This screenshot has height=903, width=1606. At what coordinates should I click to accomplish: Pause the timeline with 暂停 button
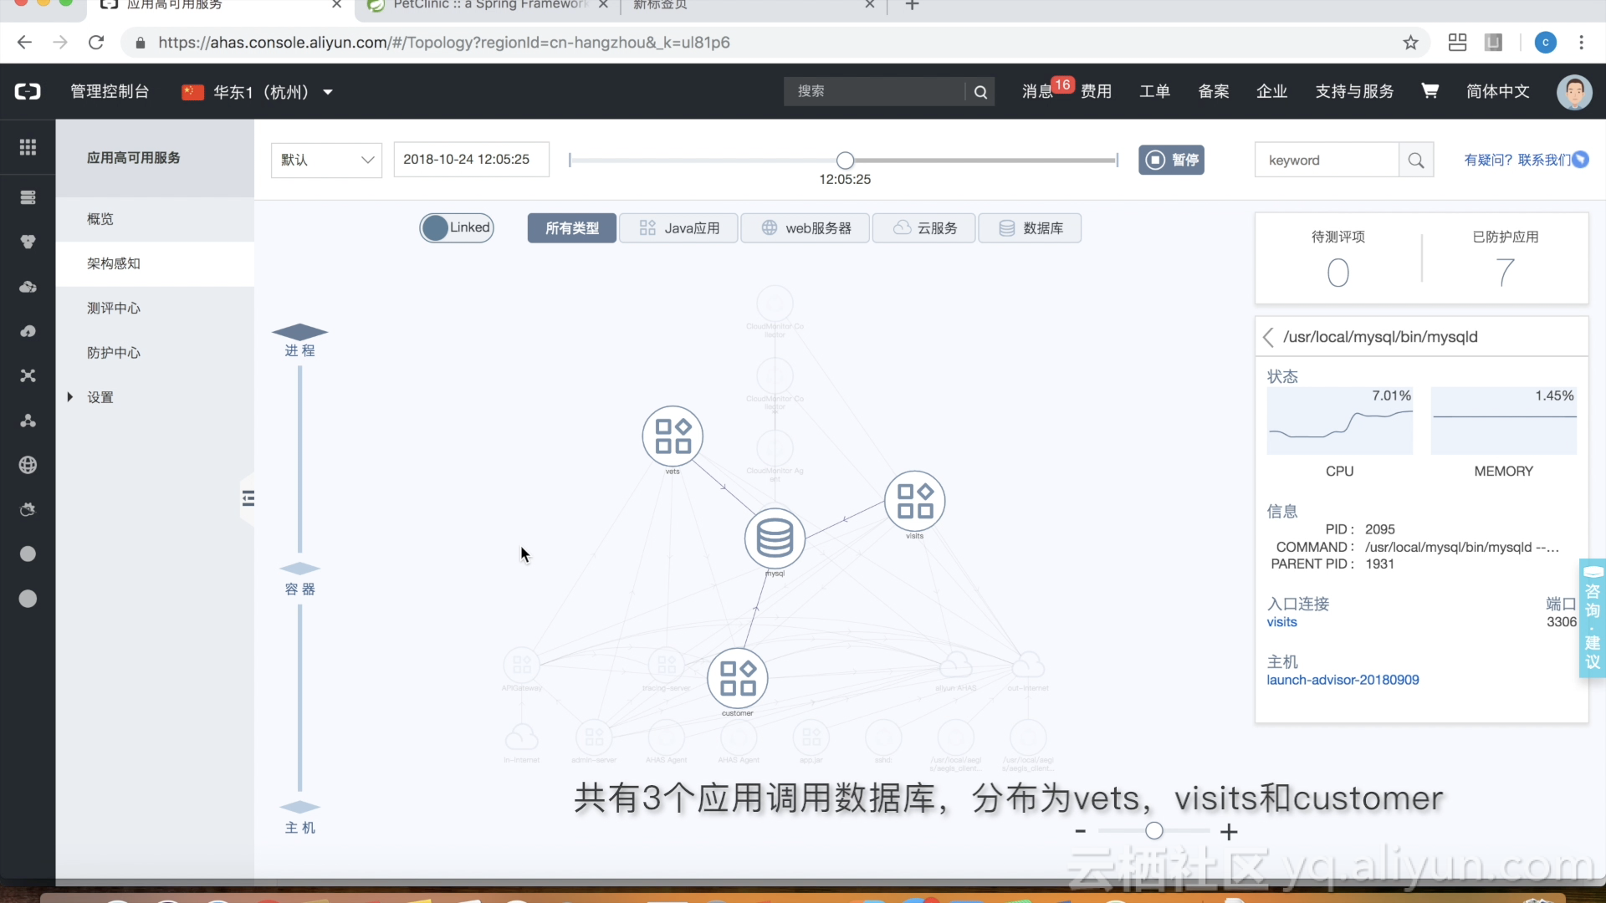click(1170, 160)
